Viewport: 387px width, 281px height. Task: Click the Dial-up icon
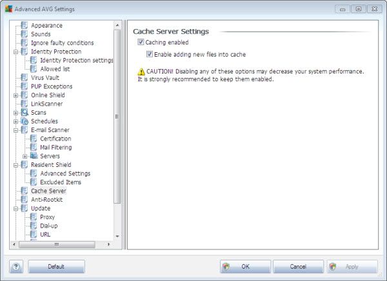click(34, 226)
